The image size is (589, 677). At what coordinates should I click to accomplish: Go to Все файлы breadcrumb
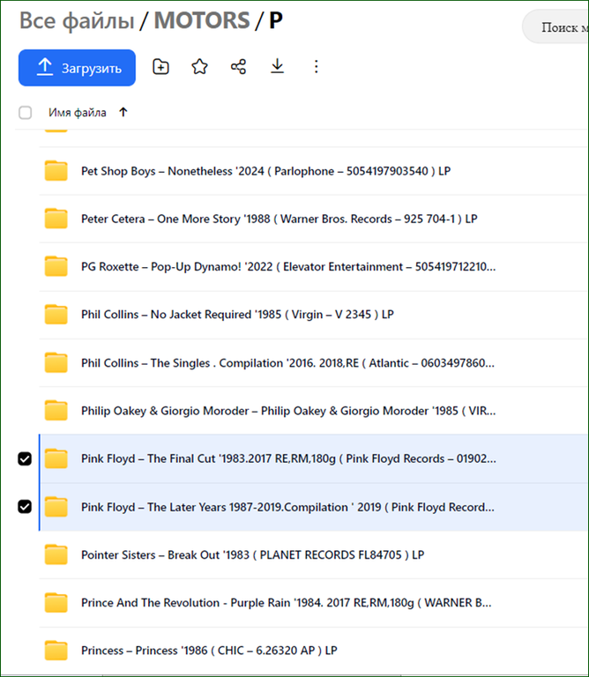click(x=77, y=20)
